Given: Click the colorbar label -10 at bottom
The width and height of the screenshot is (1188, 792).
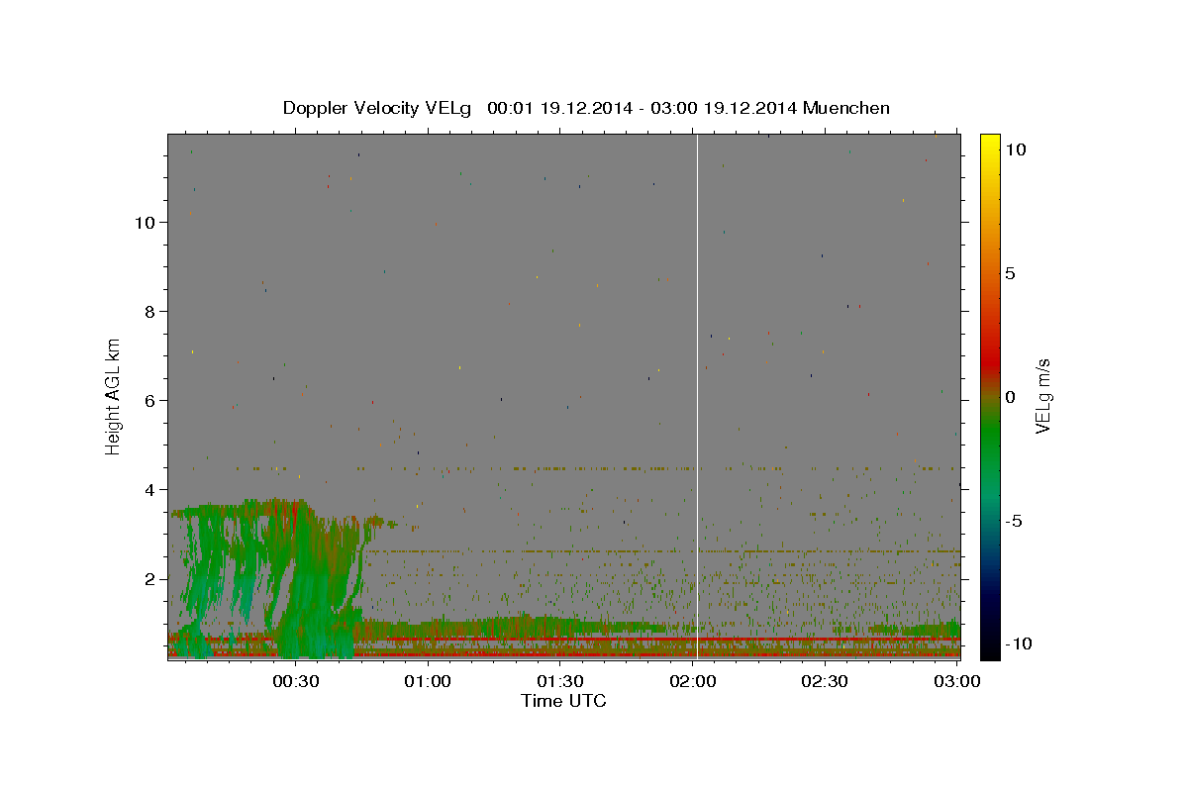Looking at the screenshot, I should coord(1018,644).
